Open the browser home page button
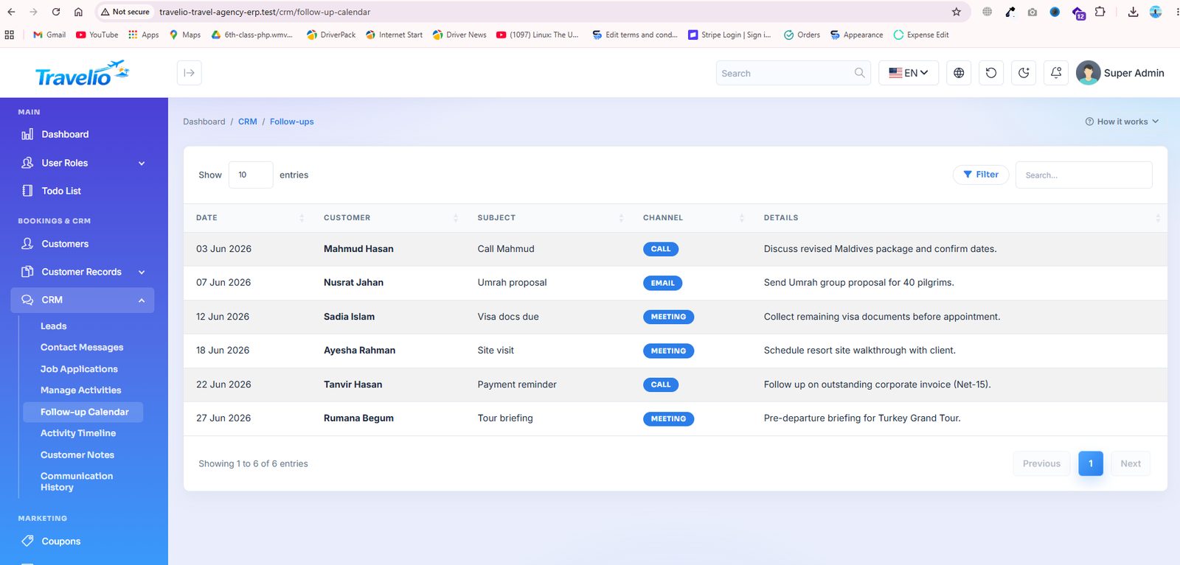The height and width of the screenshot is (565, 1180). [x=78, y=12]
